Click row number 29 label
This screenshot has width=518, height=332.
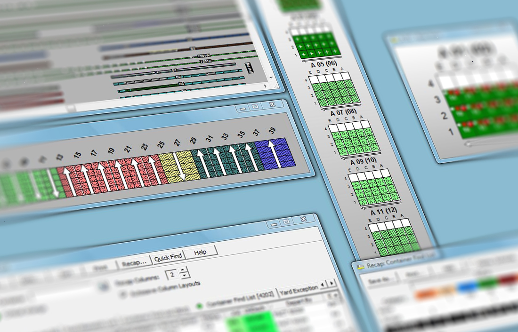pos(193,141)
